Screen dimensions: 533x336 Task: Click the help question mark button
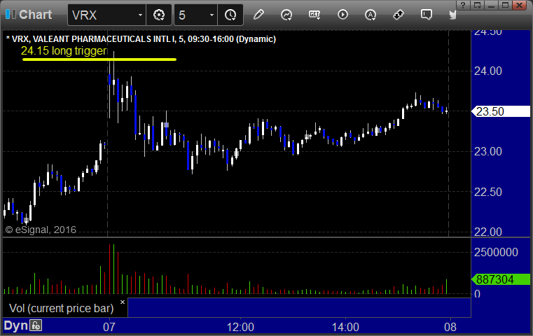463,6
